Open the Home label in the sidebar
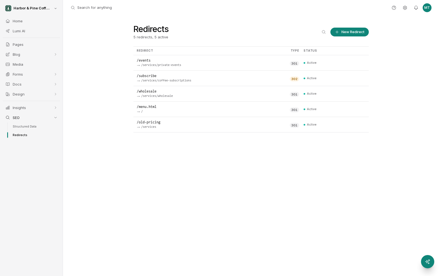This screenshot has height=276, width=442. (x=18, y=21)
